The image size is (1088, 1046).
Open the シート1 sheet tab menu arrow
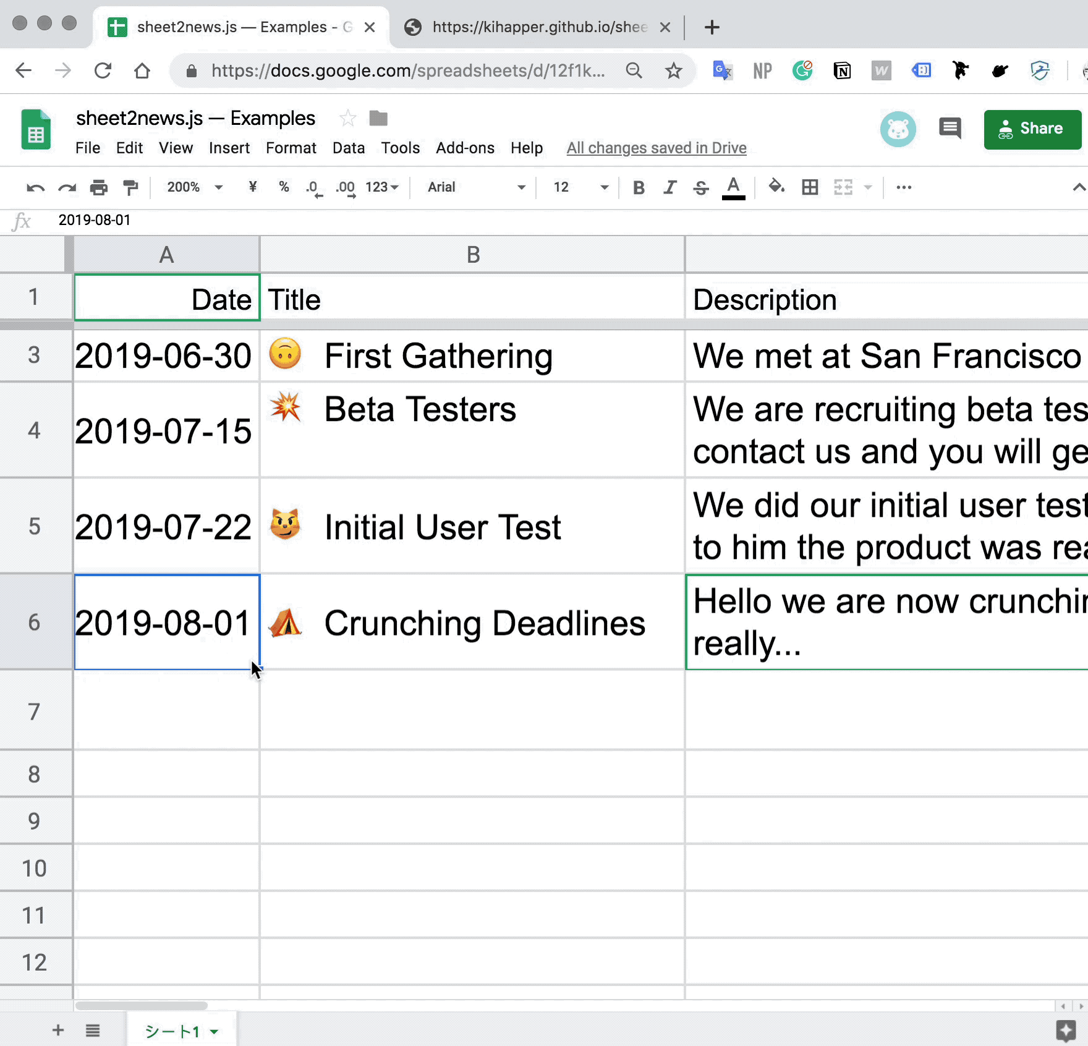(214, 1031)
